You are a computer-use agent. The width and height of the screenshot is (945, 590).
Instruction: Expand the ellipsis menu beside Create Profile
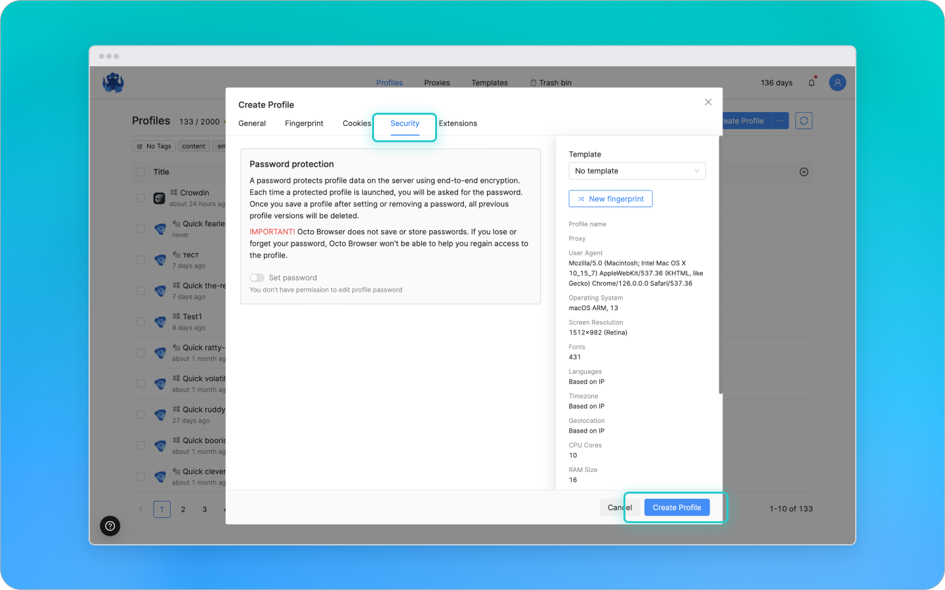coord(780,120)
